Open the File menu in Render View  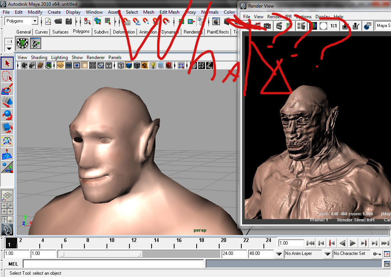pyautogui.click(x=247, y=17)
